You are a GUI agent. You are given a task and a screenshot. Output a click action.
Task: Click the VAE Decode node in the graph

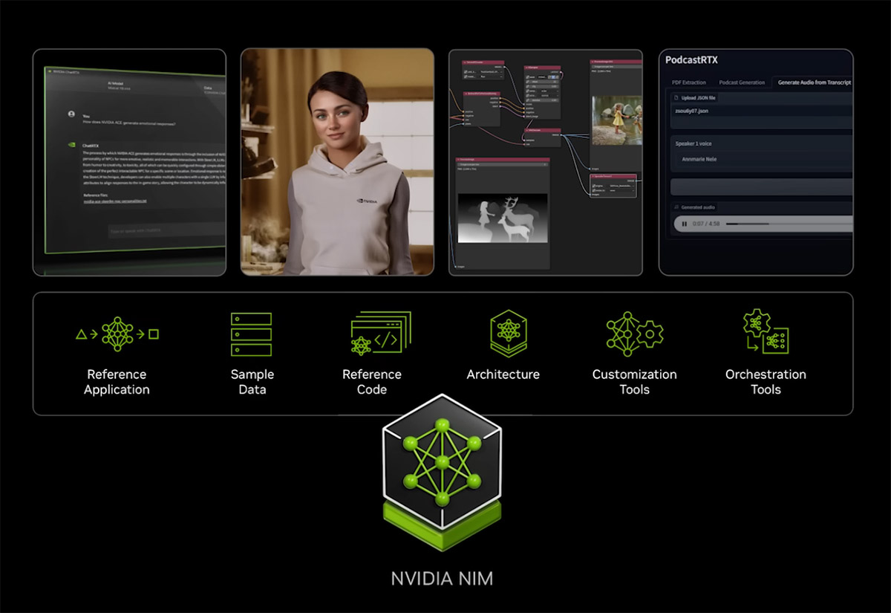pos(543,137)
